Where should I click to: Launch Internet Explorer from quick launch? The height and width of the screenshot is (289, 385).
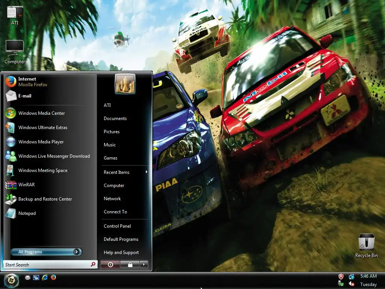pos(45,278)
